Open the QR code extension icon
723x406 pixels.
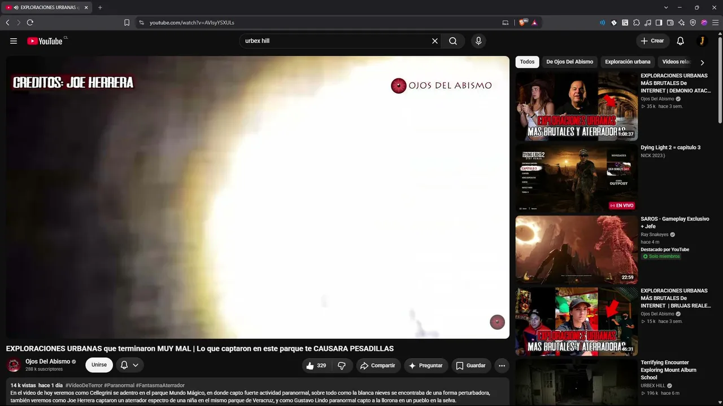point(625,23)
